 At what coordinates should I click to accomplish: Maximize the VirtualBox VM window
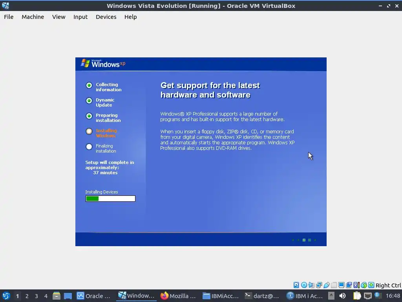click(389, 6)
